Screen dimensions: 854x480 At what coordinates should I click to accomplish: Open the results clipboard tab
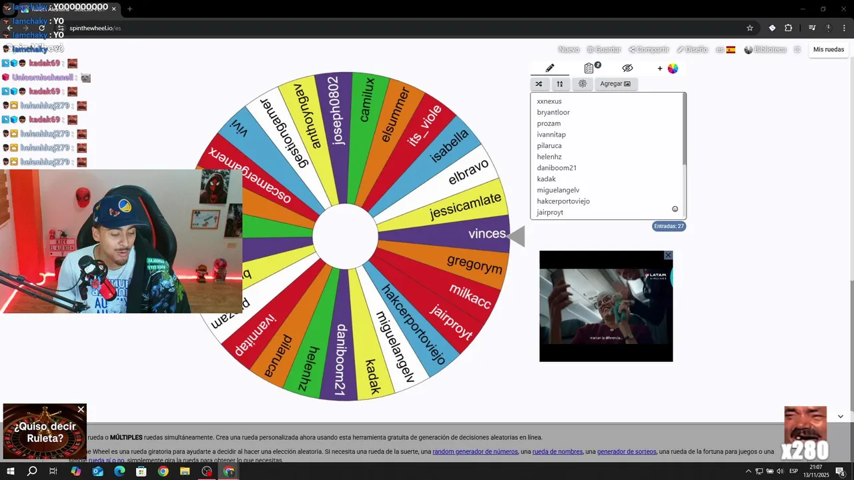589,68
